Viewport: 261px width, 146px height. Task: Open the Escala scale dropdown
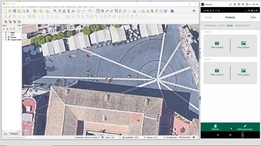(119, 137)
